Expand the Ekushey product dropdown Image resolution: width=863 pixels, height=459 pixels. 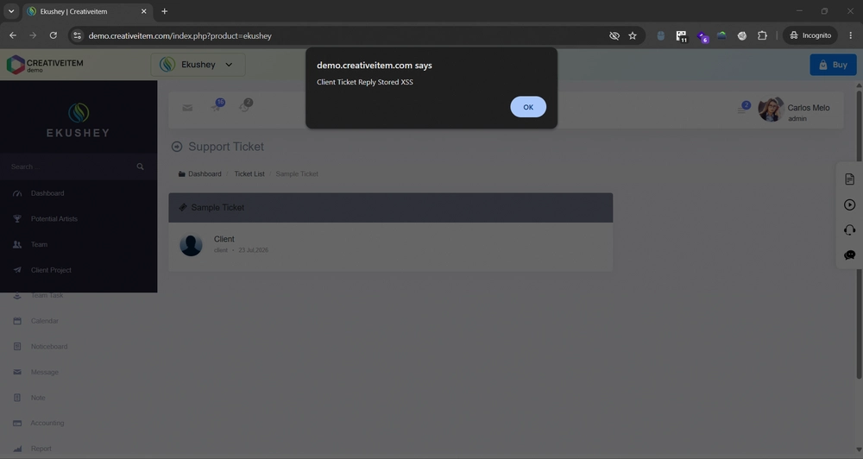coord(198,65)
